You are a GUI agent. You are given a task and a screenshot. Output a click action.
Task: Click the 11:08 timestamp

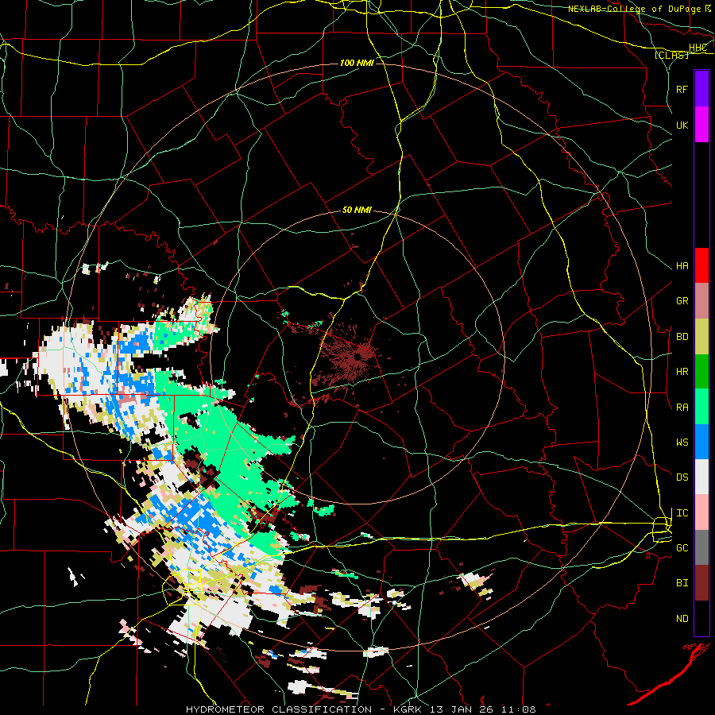[x=520, y=709]
